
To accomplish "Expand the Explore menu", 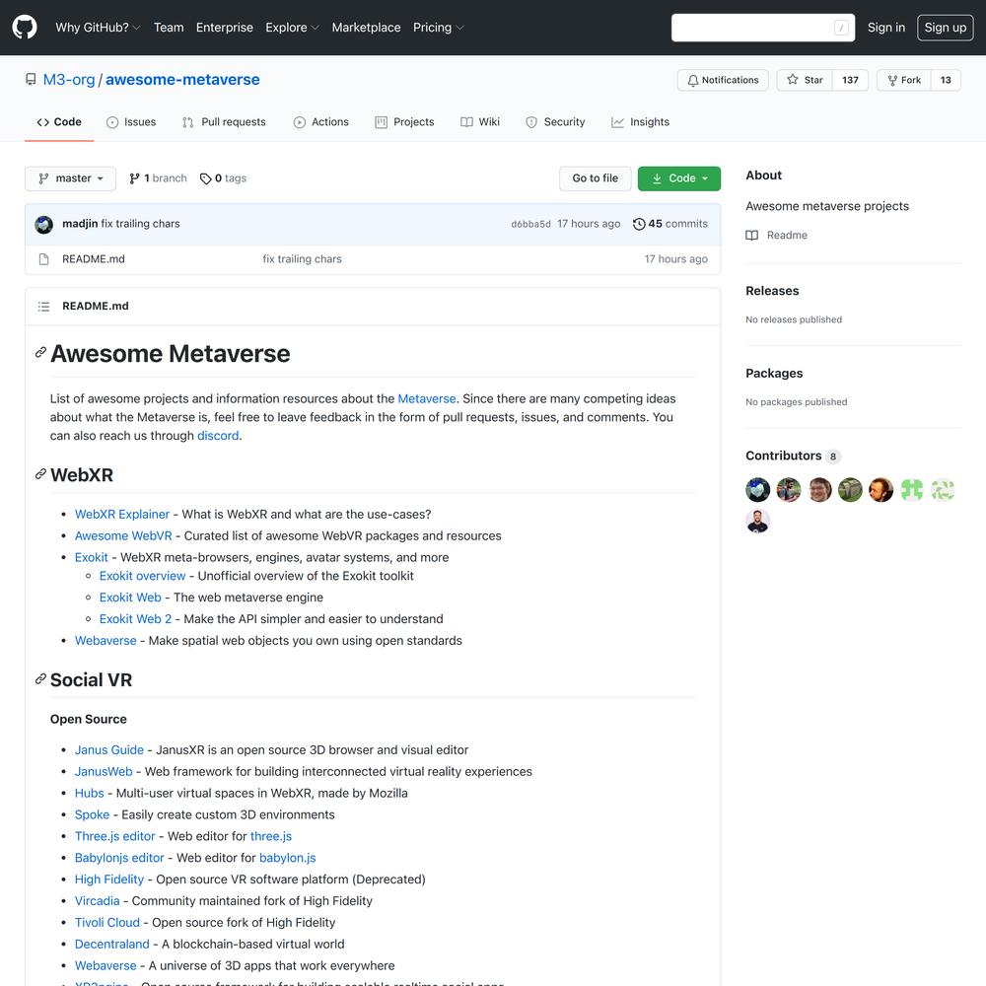I will click(x=293, y=28).
